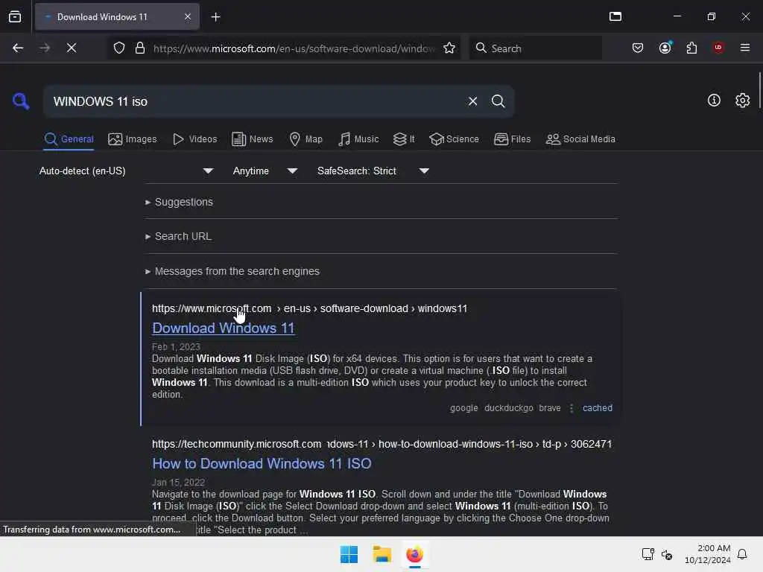Click the brave engine label
The height and width of the screenshot is (572, 763).
(x=549, y=408)
